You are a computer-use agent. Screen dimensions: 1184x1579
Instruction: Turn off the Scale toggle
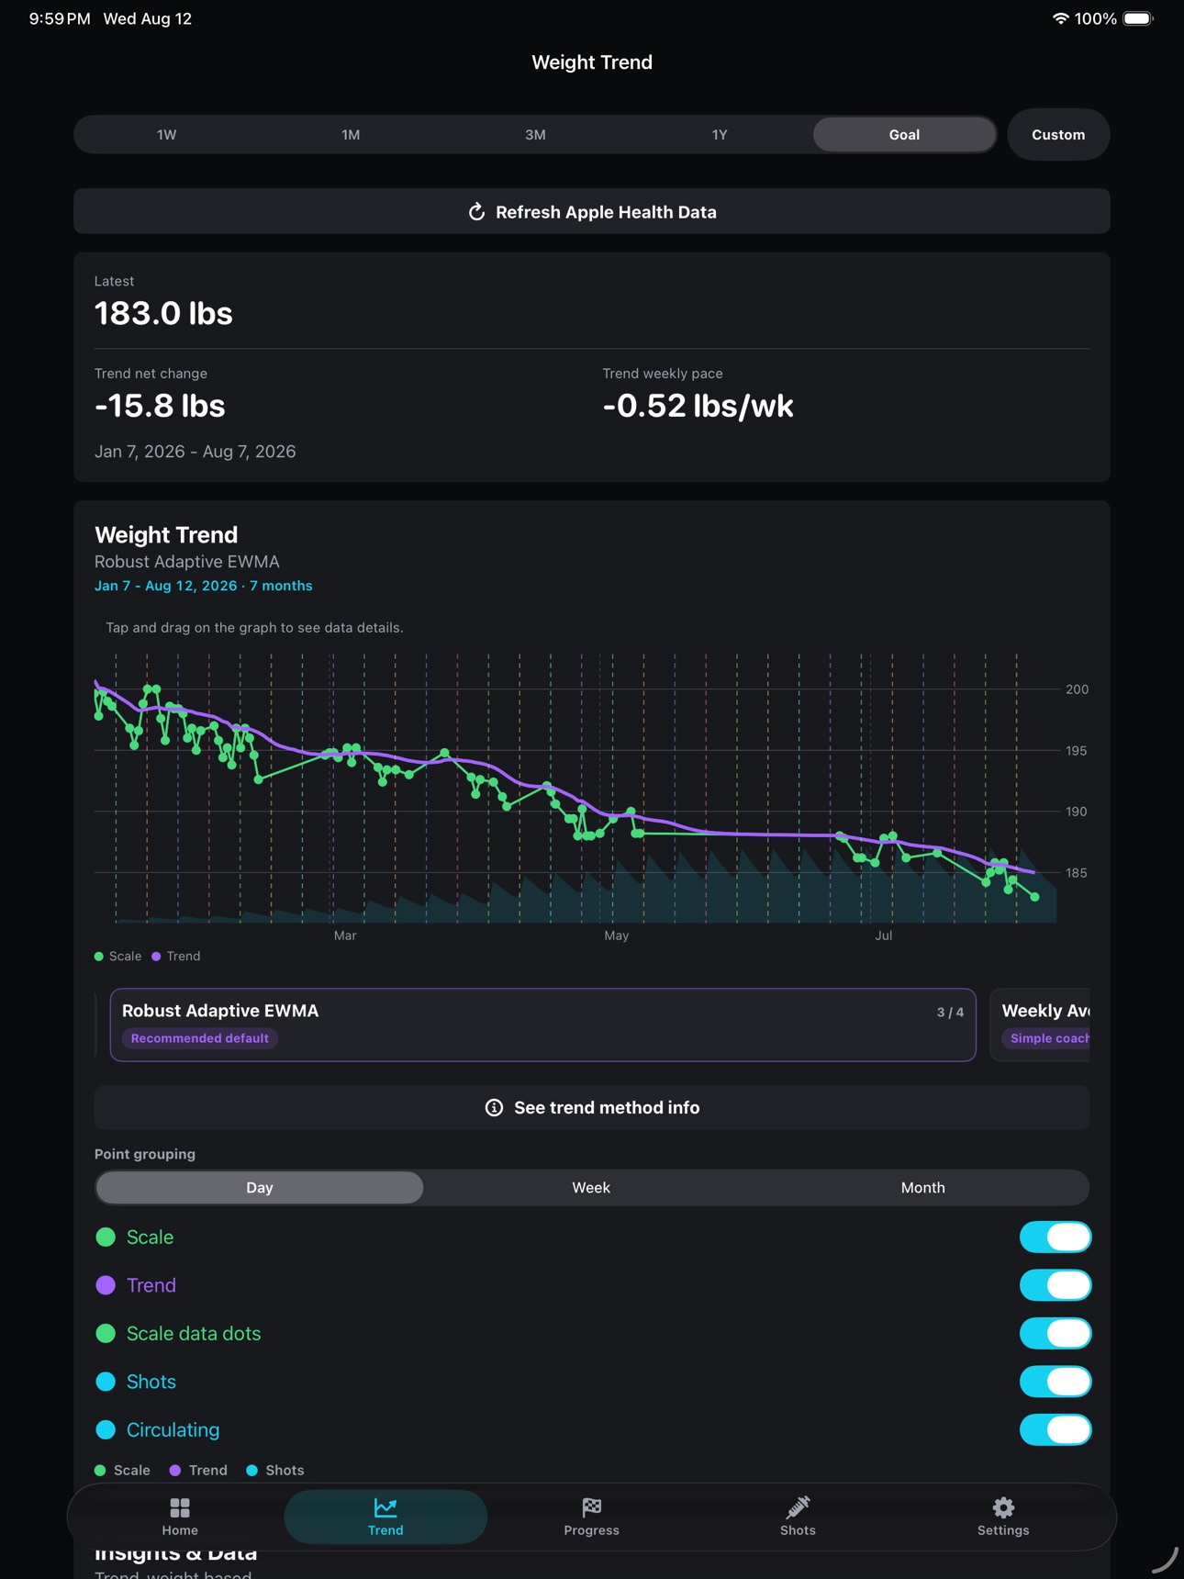coord(1056,1237)
